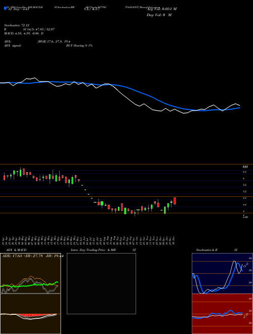The image size is (253, 334).
Task: Click the Stochastics: 72.12 readout
Action: pos(17,25)
